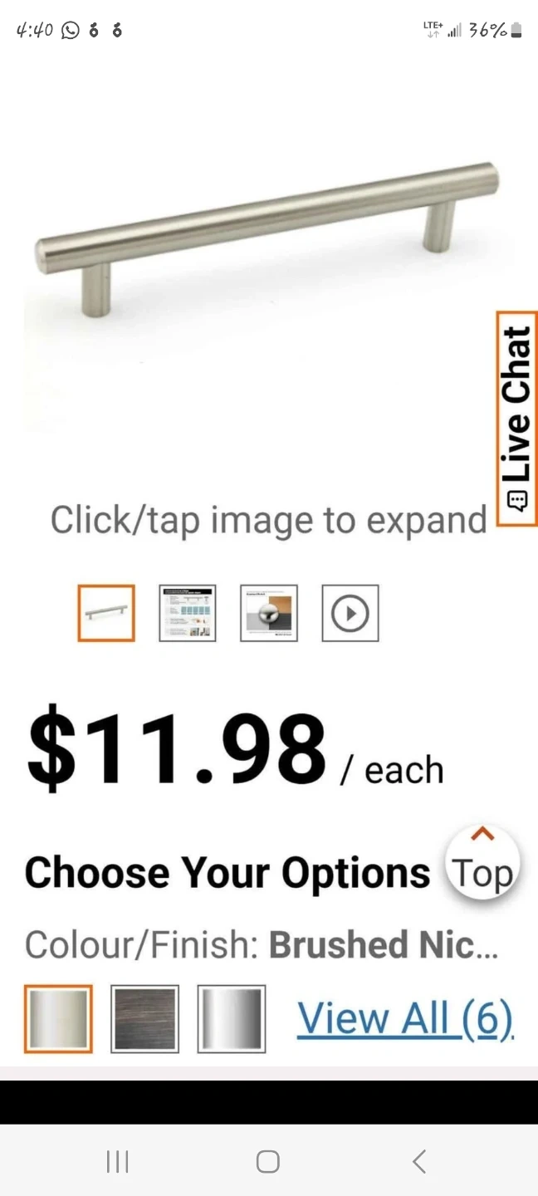Screen dimensions: 538x1196
Task: Choose the dark bronze finish swatch
Action: click(144, 1019)
